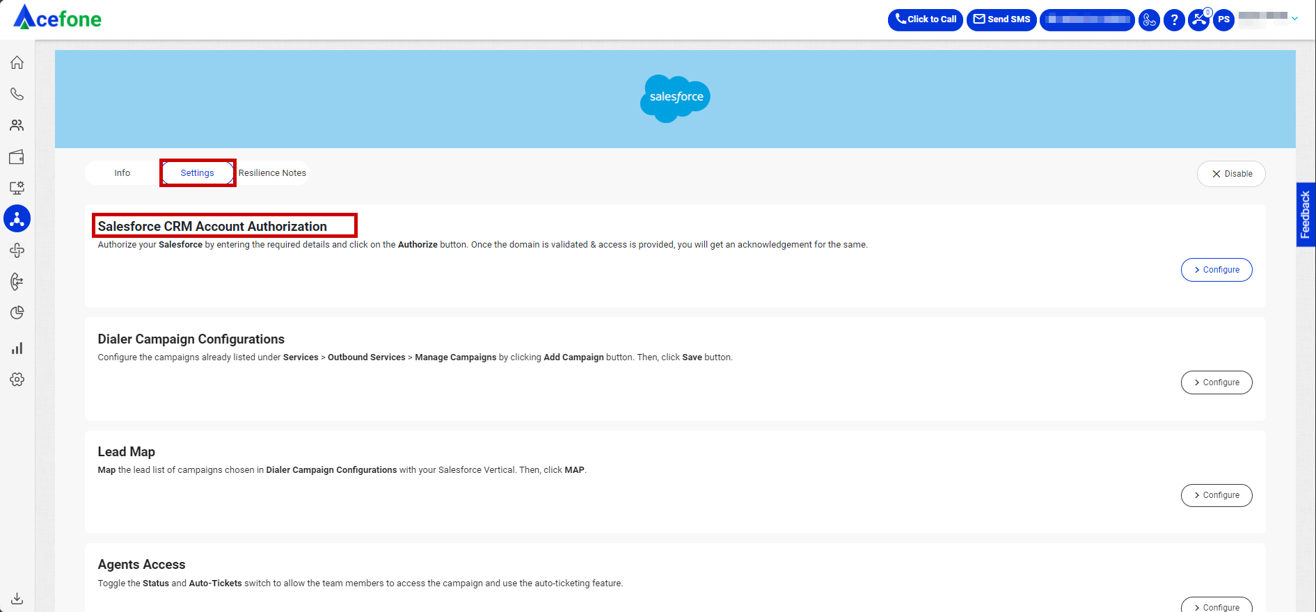Image resolution: width=1316 pixels, height=612 pixels.
Task: Configure Dialer Campaign Configurations
Action: (x=1216, y=382)
